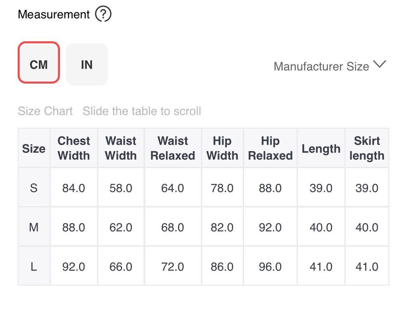
Task: Click the Chest Width column header
Action: pos(74,148)
